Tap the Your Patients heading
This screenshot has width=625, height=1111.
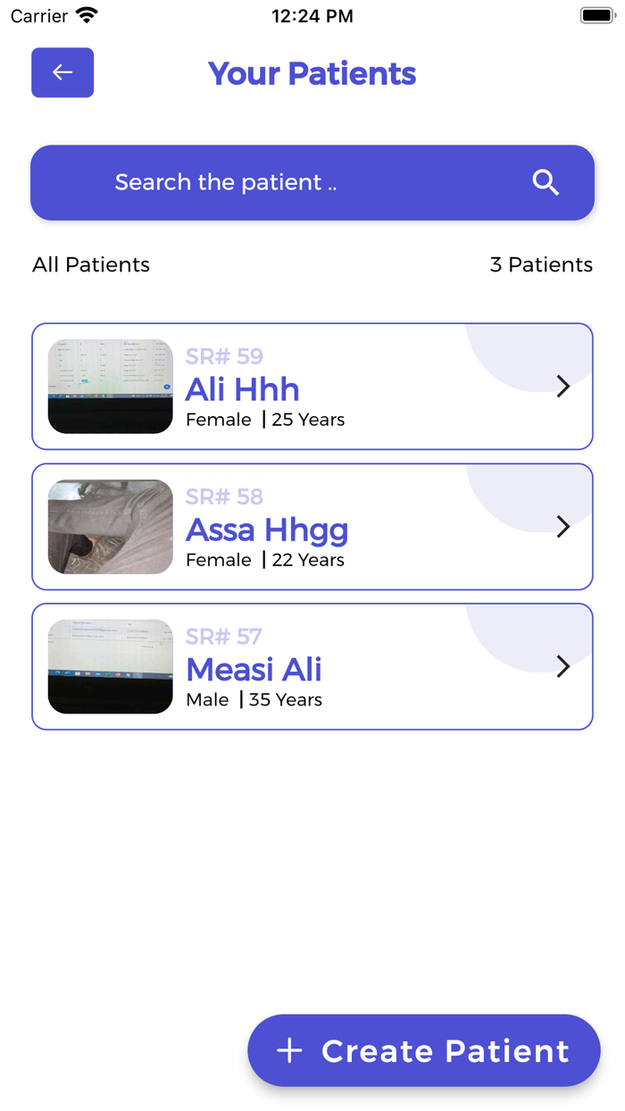[312, 74]
